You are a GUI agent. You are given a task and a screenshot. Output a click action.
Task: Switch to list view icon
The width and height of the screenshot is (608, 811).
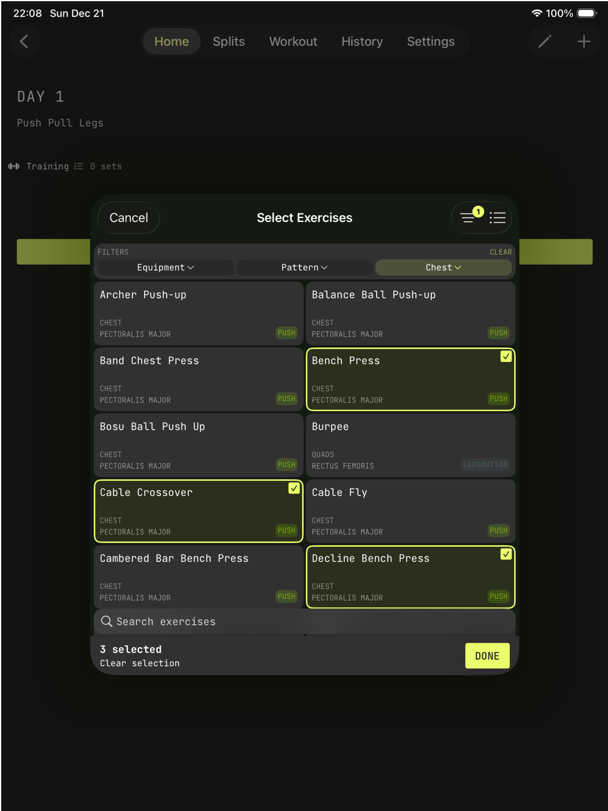497,217
